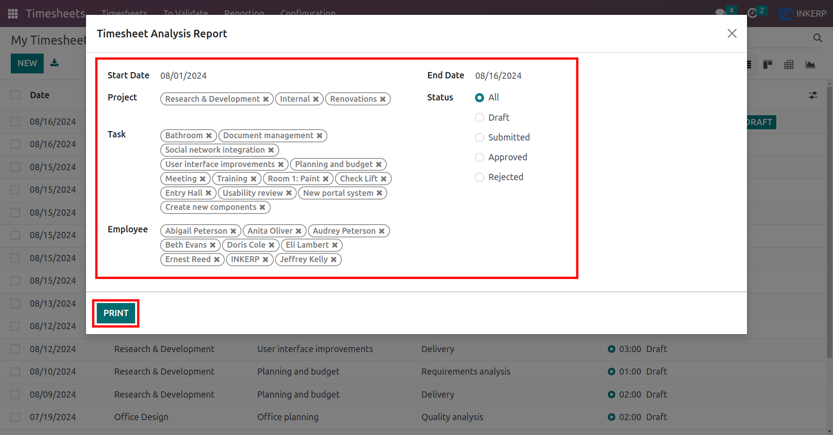Tick the select-all checkbox beside Date header
Image resolution: width=833 pixels, height=435 pixels.
15,95
